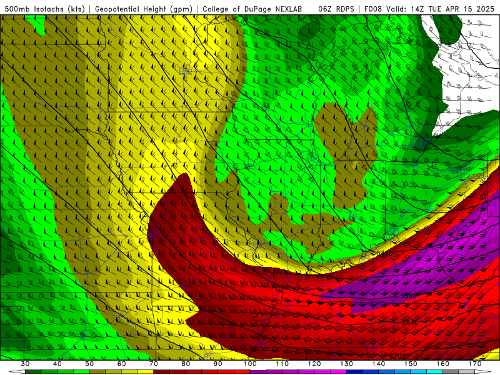Viewport: 500px width, 375px height.
Task: Select the dark red legend swatch just after 70
Action: coord(162,372)
